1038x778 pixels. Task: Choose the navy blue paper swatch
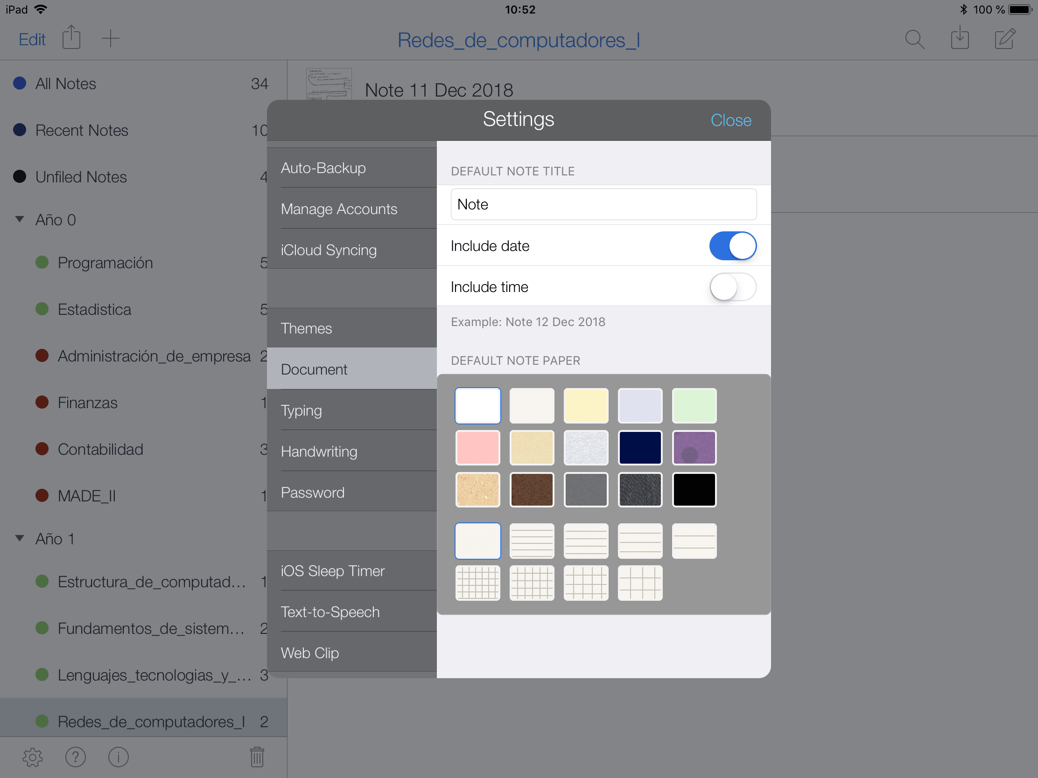[640, 448]
